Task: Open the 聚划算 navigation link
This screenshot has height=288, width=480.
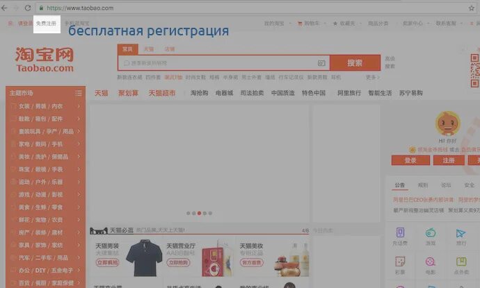Action: pyautogui.click(x=128, y=93)
